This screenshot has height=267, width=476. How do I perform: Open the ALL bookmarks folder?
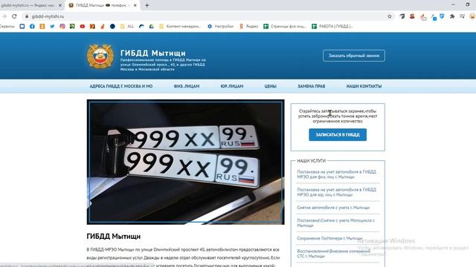click(x=127, y=27)
